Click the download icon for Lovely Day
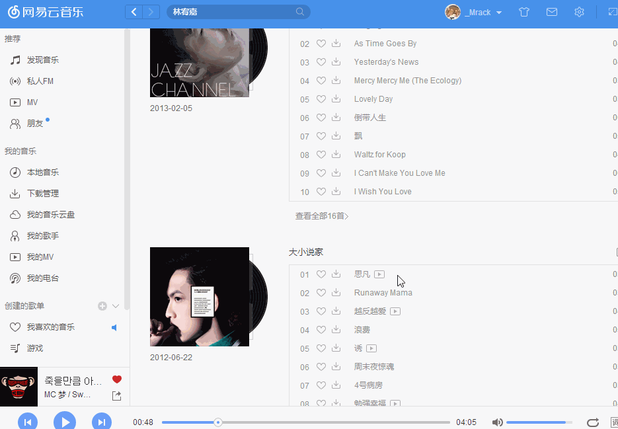This screenshot has width=618, height=429. (x=336, y=99)
